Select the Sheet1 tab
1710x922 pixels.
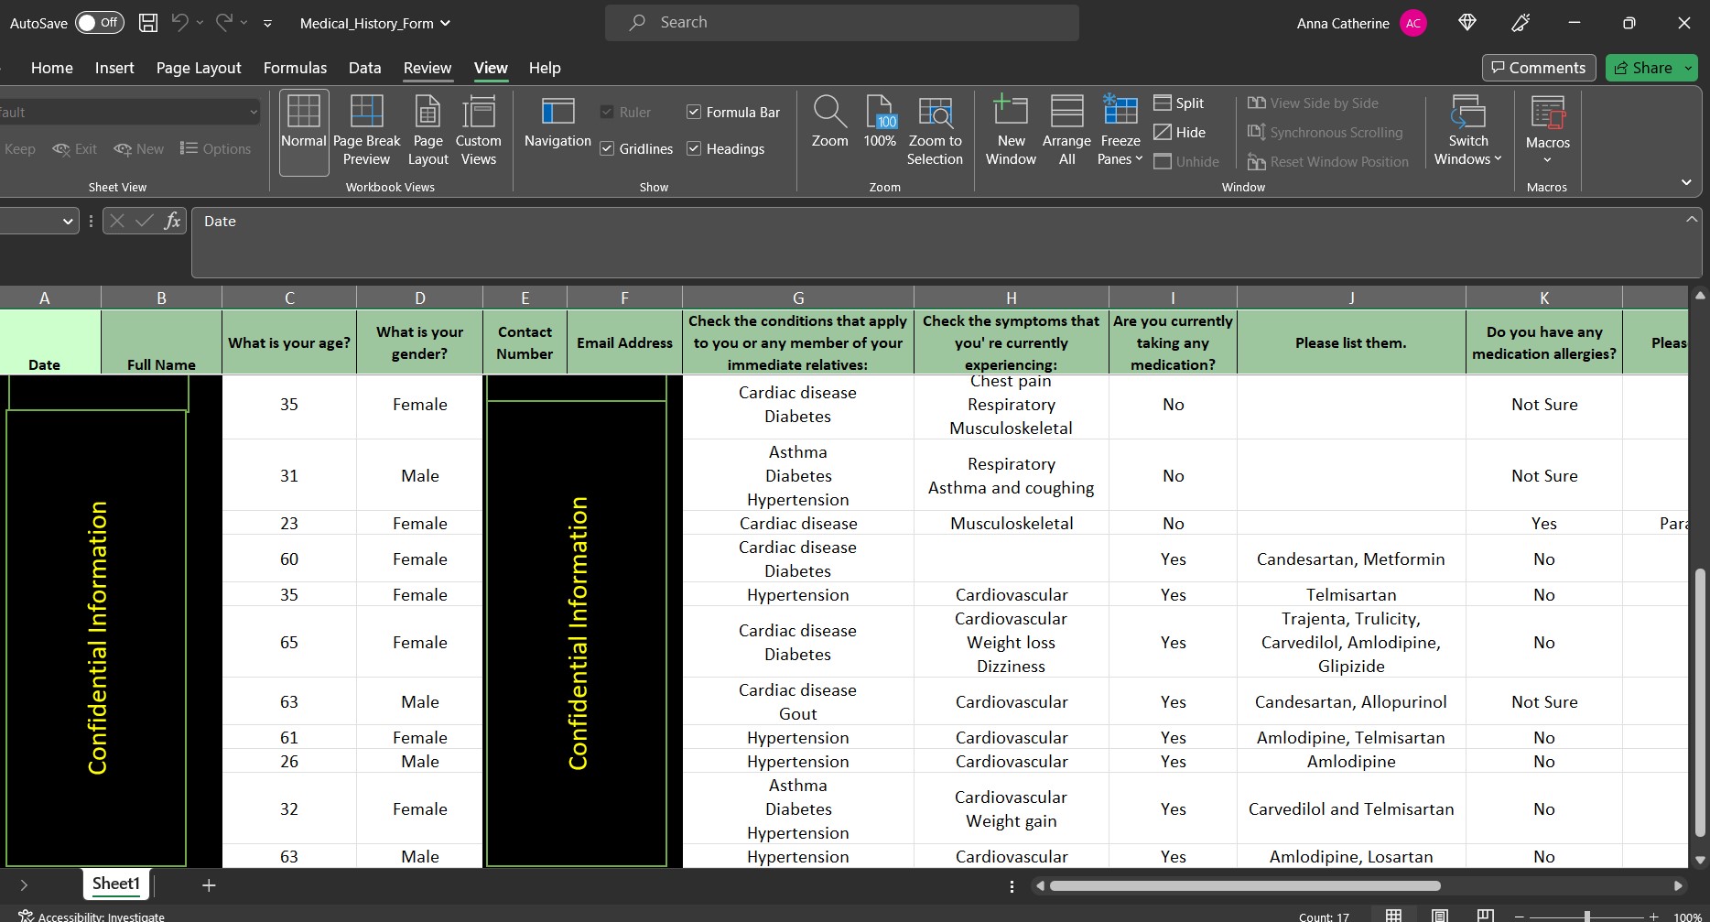click(116, 884)
